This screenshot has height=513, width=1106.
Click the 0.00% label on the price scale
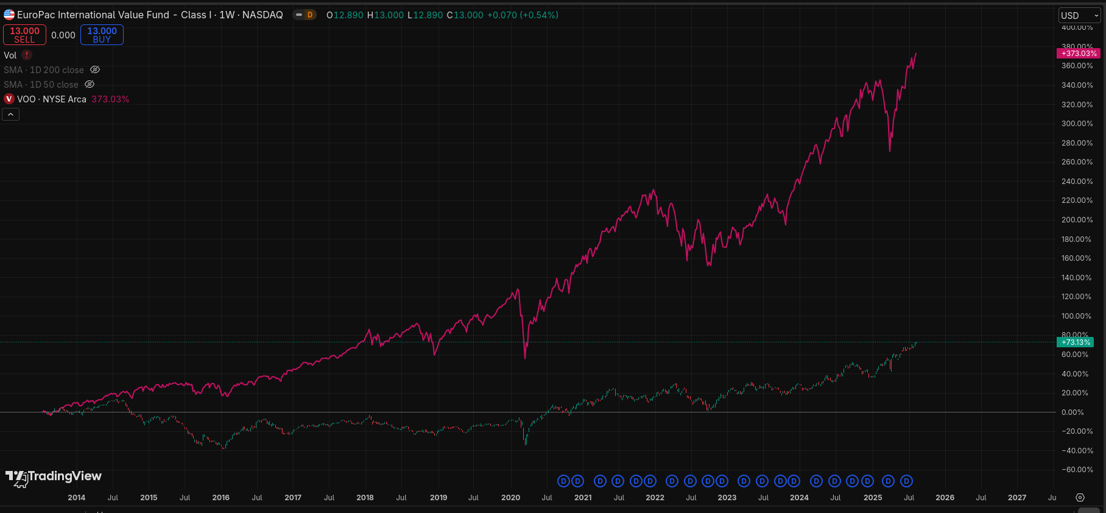point(1073,412)
